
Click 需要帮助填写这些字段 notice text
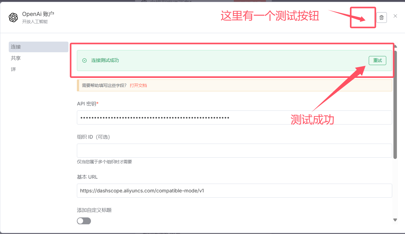pos(104,85)
